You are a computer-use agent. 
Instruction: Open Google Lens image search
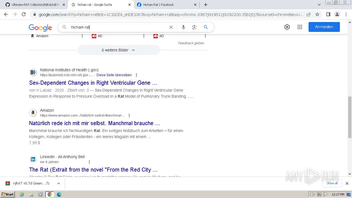[194, 27]
